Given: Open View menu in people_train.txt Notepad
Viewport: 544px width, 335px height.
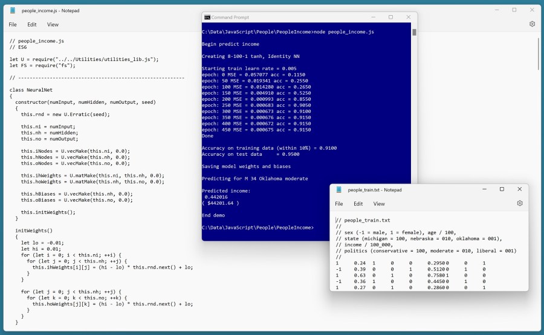Looking at the screenshot, I should [379, 203].
